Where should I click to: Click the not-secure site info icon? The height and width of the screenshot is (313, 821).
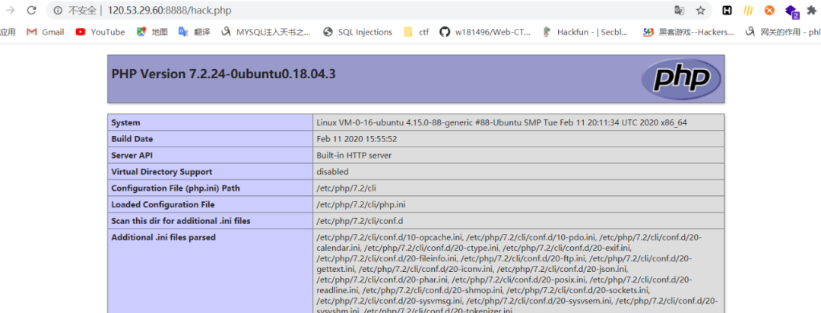pos(58,11)
